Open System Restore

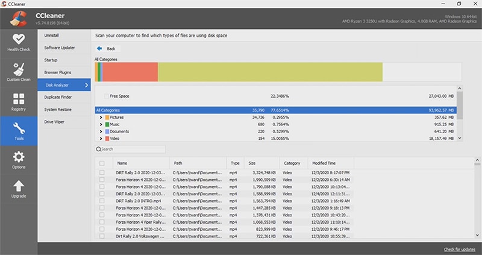[x=64, y=110]
